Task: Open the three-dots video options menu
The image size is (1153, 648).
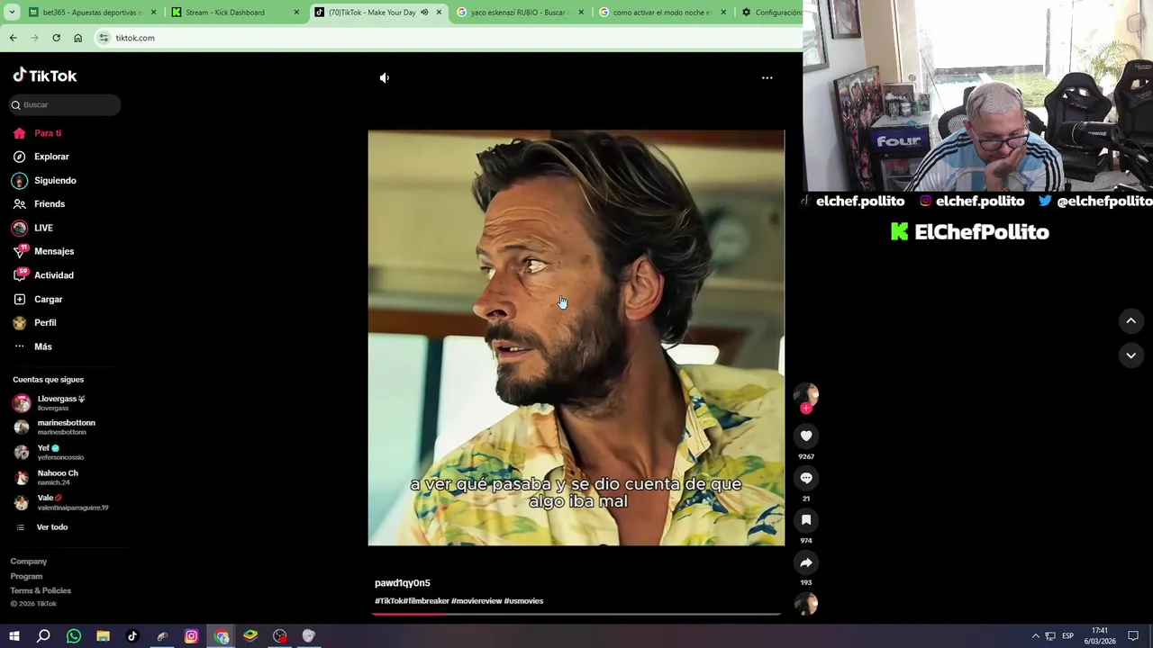Action: pyautogui.click(x=767, y=78)
